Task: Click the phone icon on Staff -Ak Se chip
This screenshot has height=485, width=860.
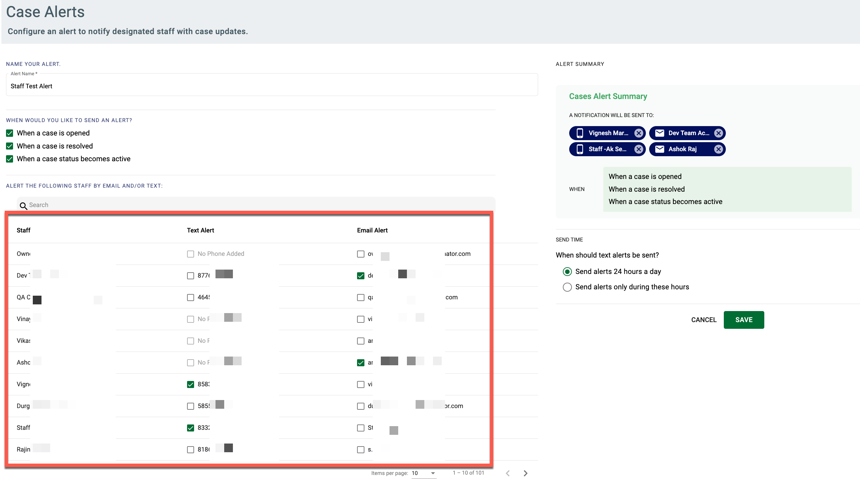Action: point(580,149)
